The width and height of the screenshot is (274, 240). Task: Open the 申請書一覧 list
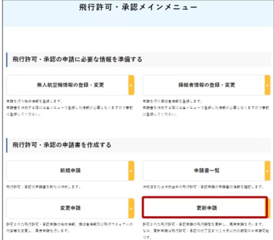coord(206,171)
